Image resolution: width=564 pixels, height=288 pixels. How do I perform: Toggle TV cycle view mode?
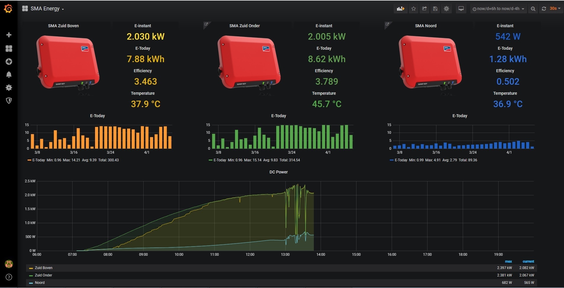pos(461,9)
